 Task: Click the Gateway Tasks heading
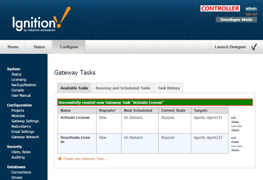(75, 73)
